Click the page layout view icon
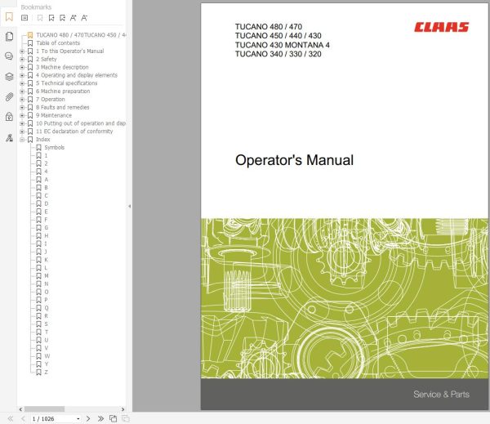Screen dimensions: 490x424 113,418
